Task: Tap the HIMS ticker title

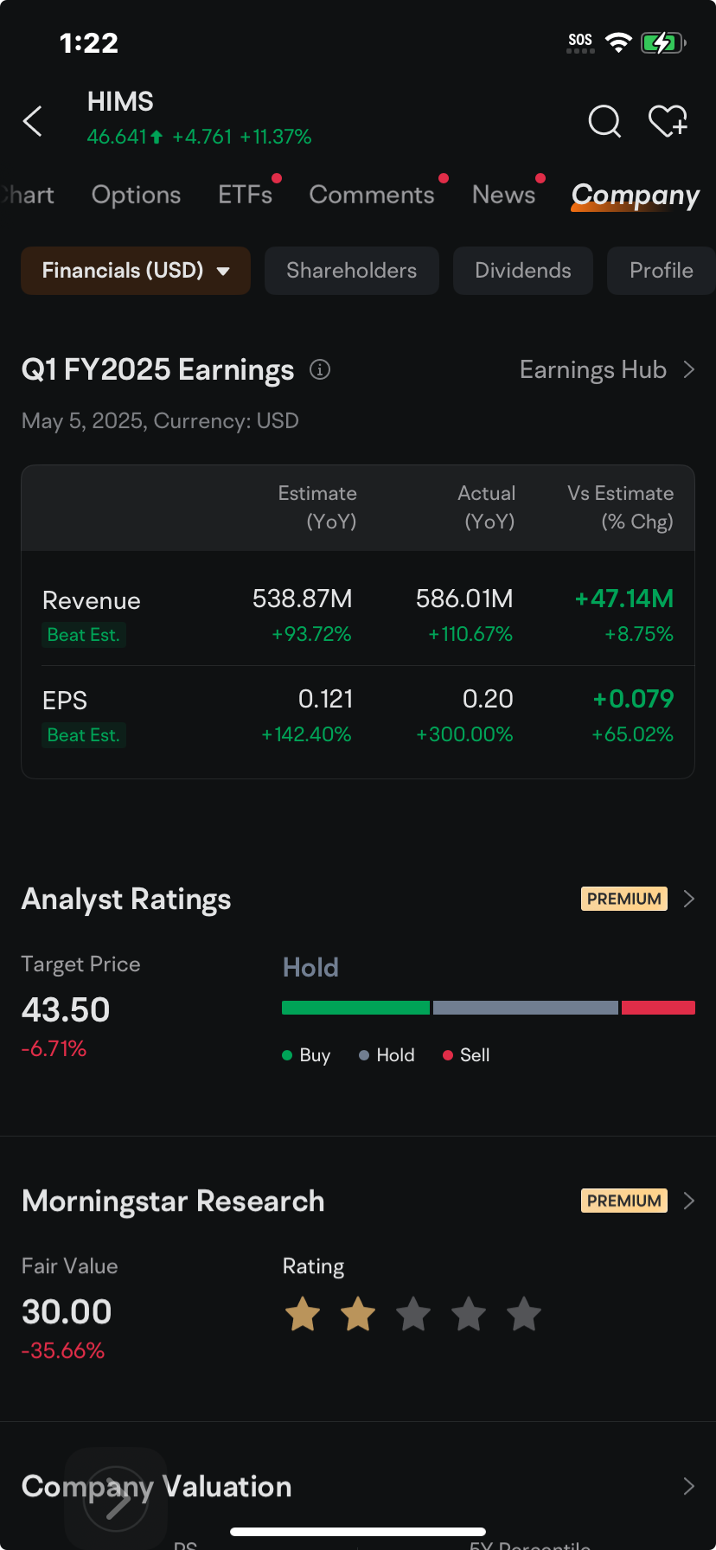Action: tap(120, 102)
